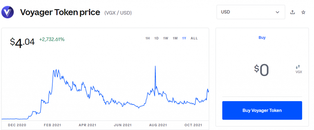Add Voyager Token to watchlist star
The image size is (314, 130).
coord(303,12)
